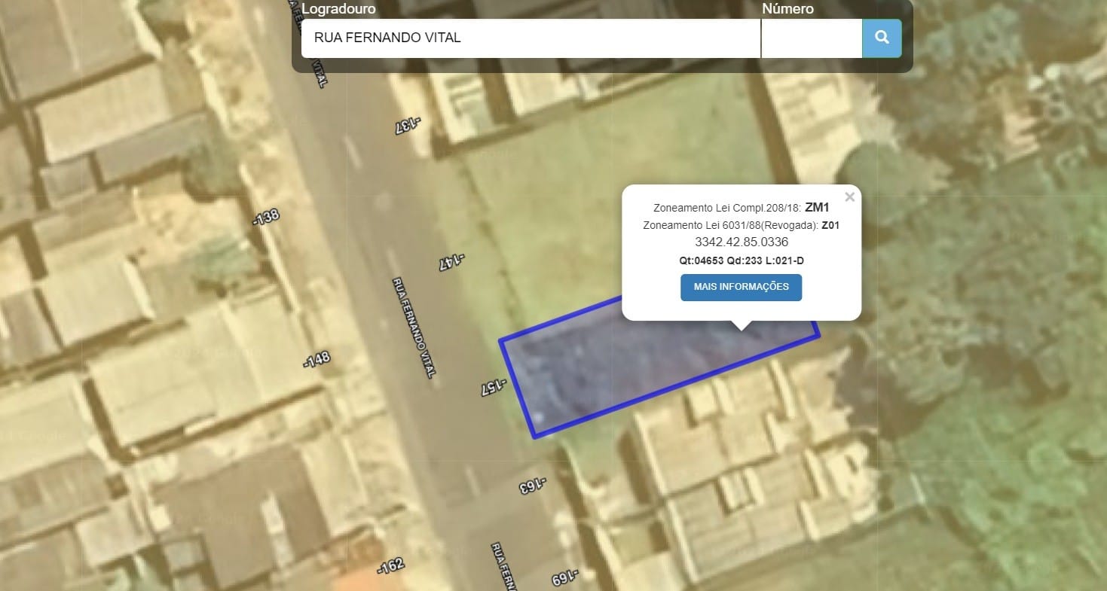
Task: Focus the Logradouro street input field
Action: tap(530, 38)
